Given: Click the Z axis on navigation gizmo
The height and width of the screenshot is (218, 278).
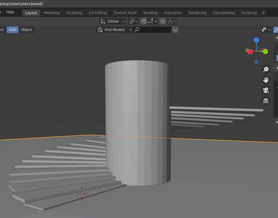Looking at the screenshot, I should pyautogui.click(x=256, y=40).
